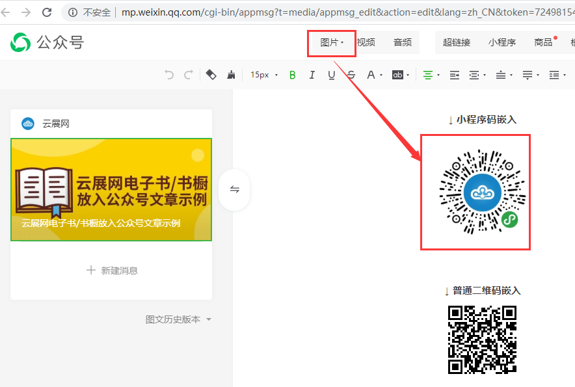Viewport: 575px width, 387px height.
Task: Expand the 图文历史版本 dropdown
Action: [x=178, y=319]
